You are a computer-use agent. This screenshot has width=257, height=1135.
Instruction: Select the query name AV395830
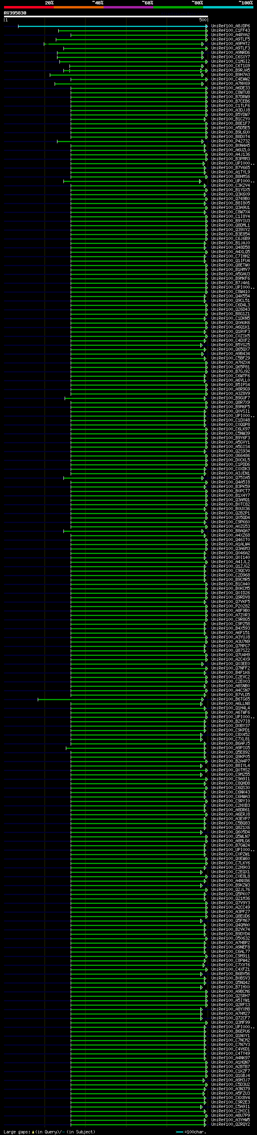[x=15, y=13]
